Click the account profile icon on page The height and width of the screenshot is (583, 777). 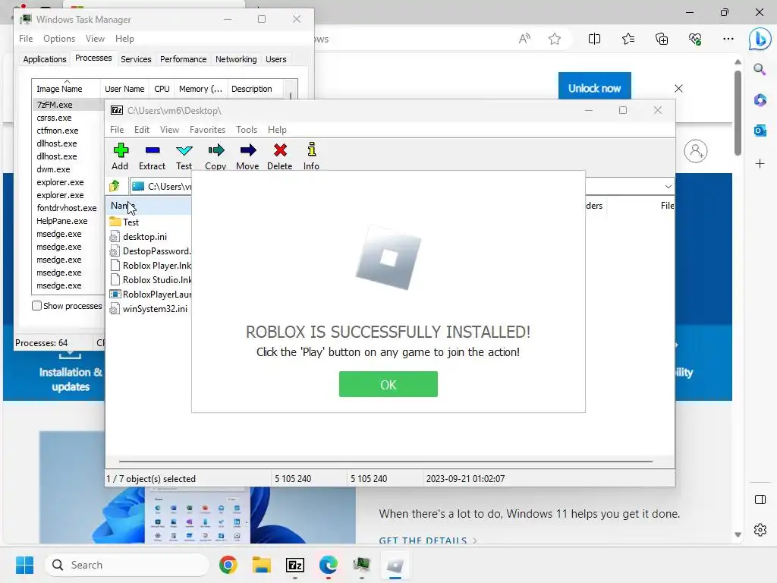pos(695,151)
